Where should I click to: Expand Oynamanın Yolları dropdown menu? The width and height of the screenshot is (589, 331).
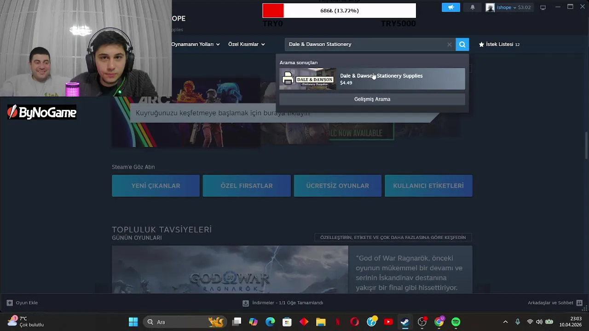pos(196,44)
